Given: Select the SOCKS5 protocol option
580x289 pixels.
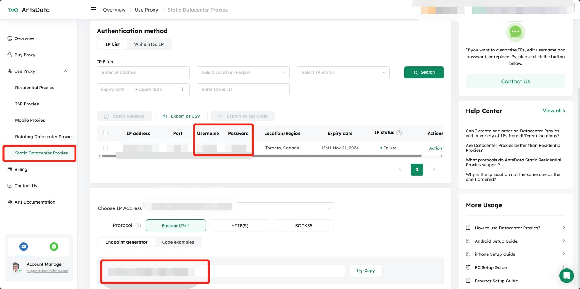Looking at the screenshot, I should point(304,225).
